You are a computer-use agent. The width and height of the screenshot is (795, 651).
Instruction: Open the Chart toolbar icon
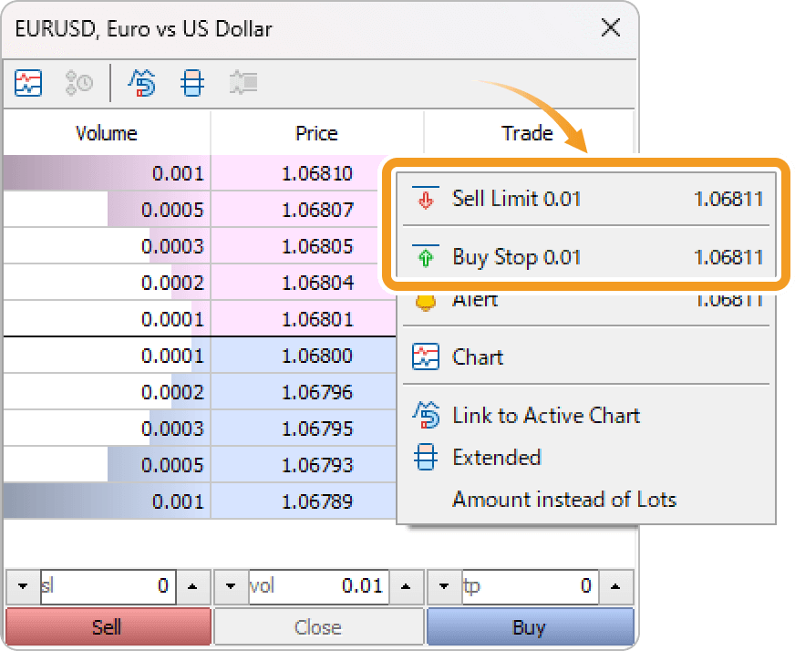tap(27, 83)
